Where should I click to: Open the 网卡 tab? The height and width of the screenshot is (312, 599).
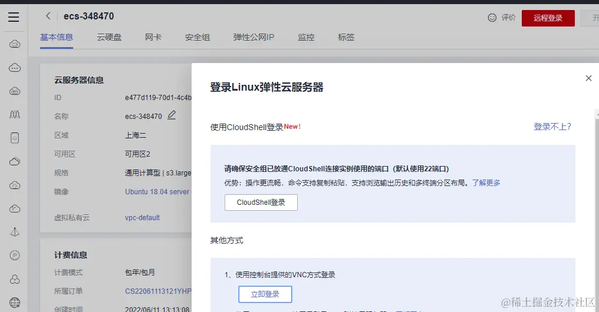click(153, 37)
